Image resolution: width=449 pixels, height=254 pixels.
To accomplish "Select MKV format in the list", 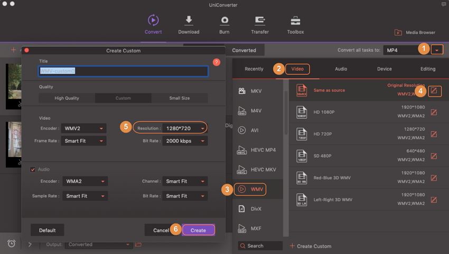I will point(258,91).
